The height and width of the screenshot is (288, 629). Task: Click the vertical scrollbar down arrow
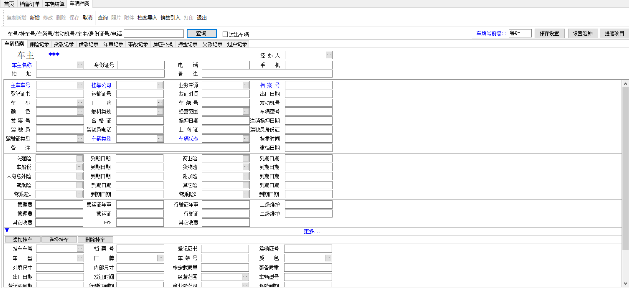(x=625, y=283)
